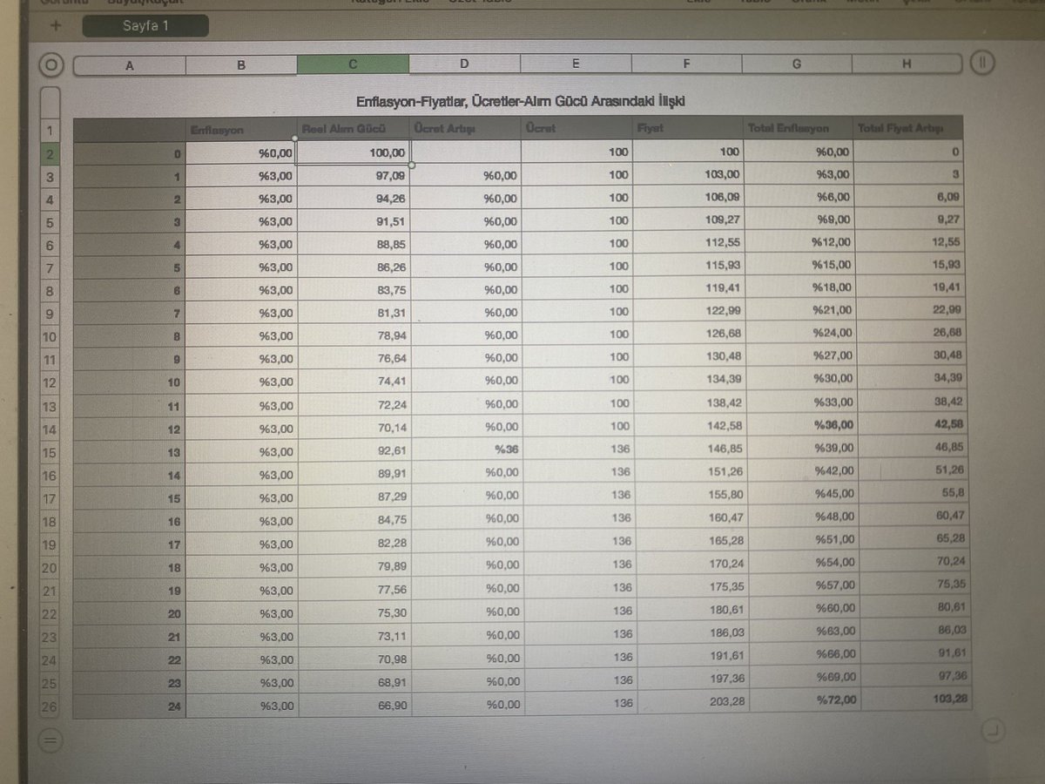Click the Total Enflasyon cell %12,00
This screenshot has height=784, width=1045.
(799, 242)
